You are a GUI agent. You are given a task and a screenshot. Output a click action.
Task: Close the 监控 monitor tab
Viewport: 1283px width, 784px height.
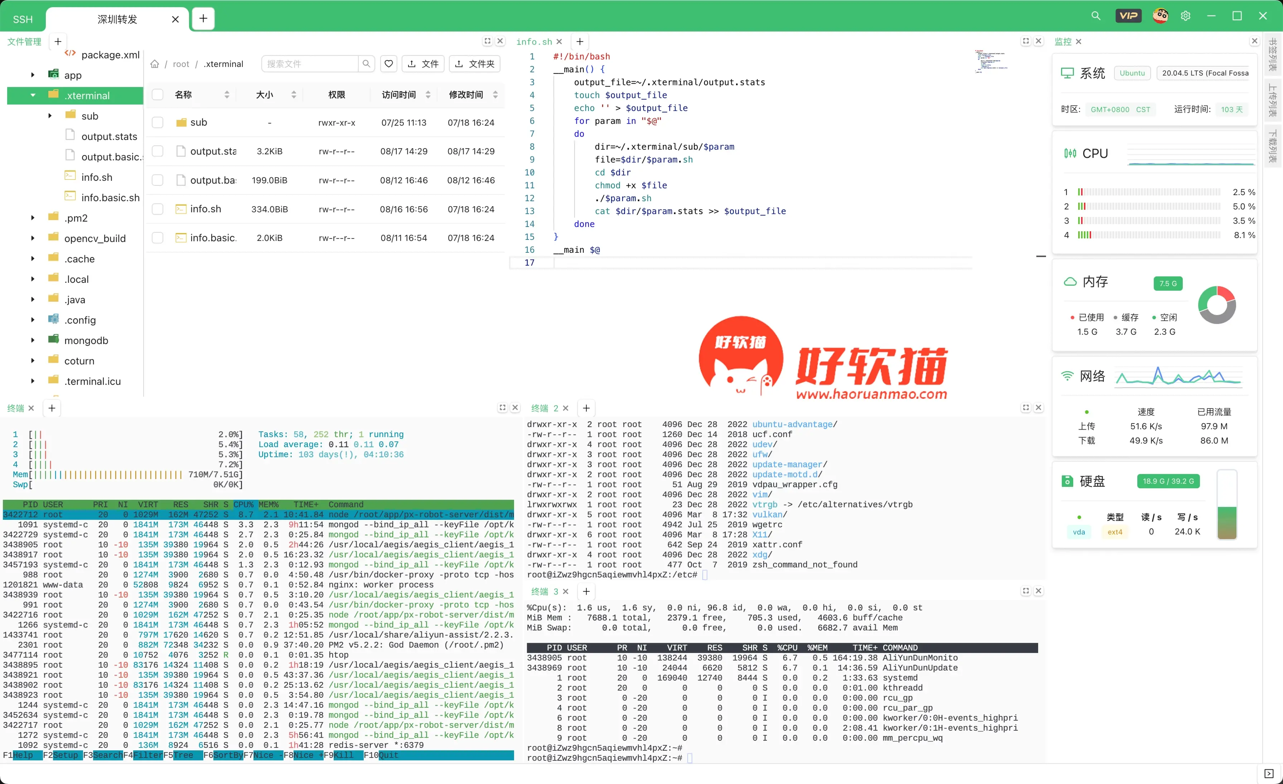(x=1078, y=42)
